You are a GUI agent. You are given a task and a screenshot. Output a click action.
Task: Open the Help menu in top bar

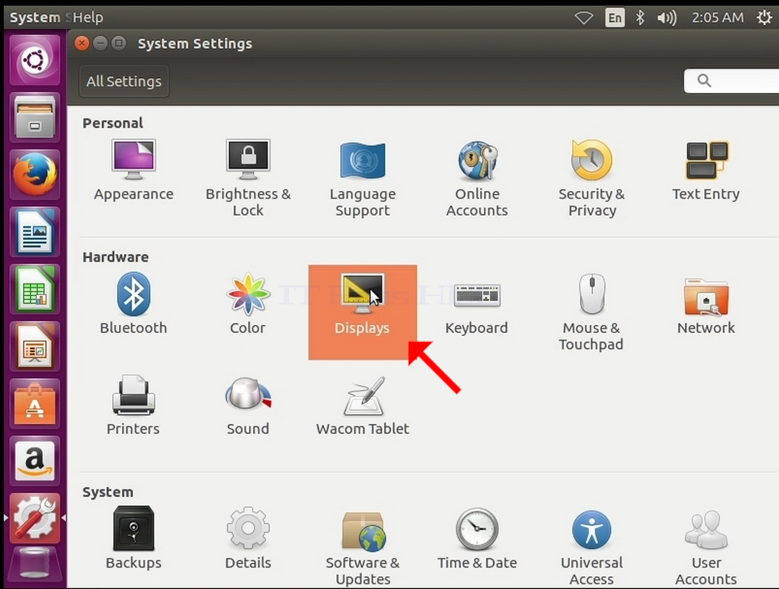coord(88,18)
